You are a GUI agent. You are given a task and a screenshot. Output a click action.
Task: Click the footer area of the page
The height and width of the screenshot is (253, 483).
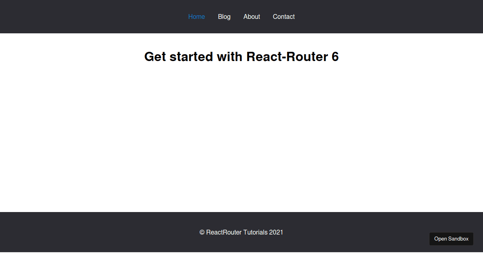coord(121,232)
